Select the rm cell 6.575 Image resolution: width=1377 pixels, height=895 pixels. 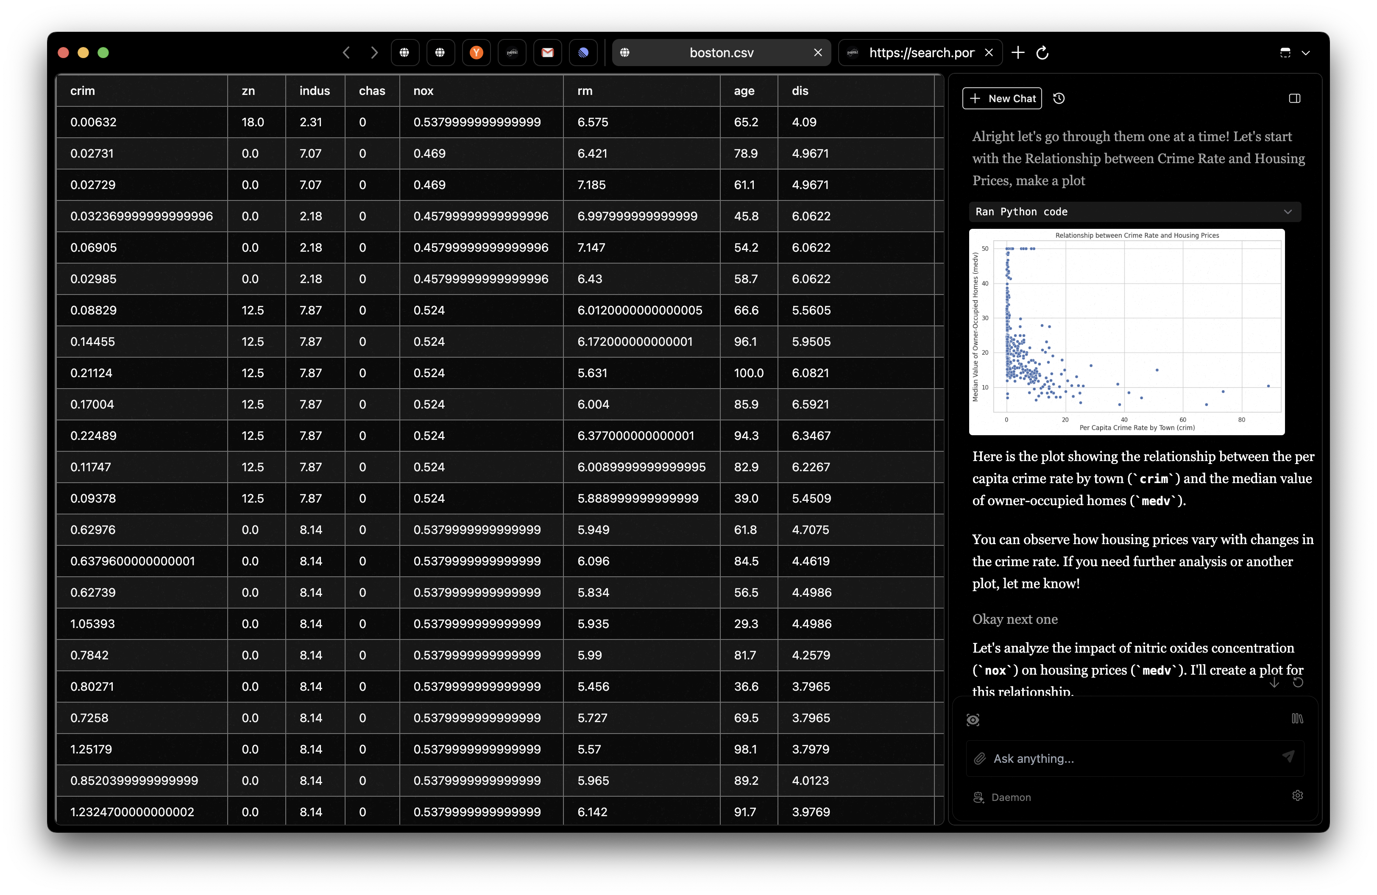[641, 122]
